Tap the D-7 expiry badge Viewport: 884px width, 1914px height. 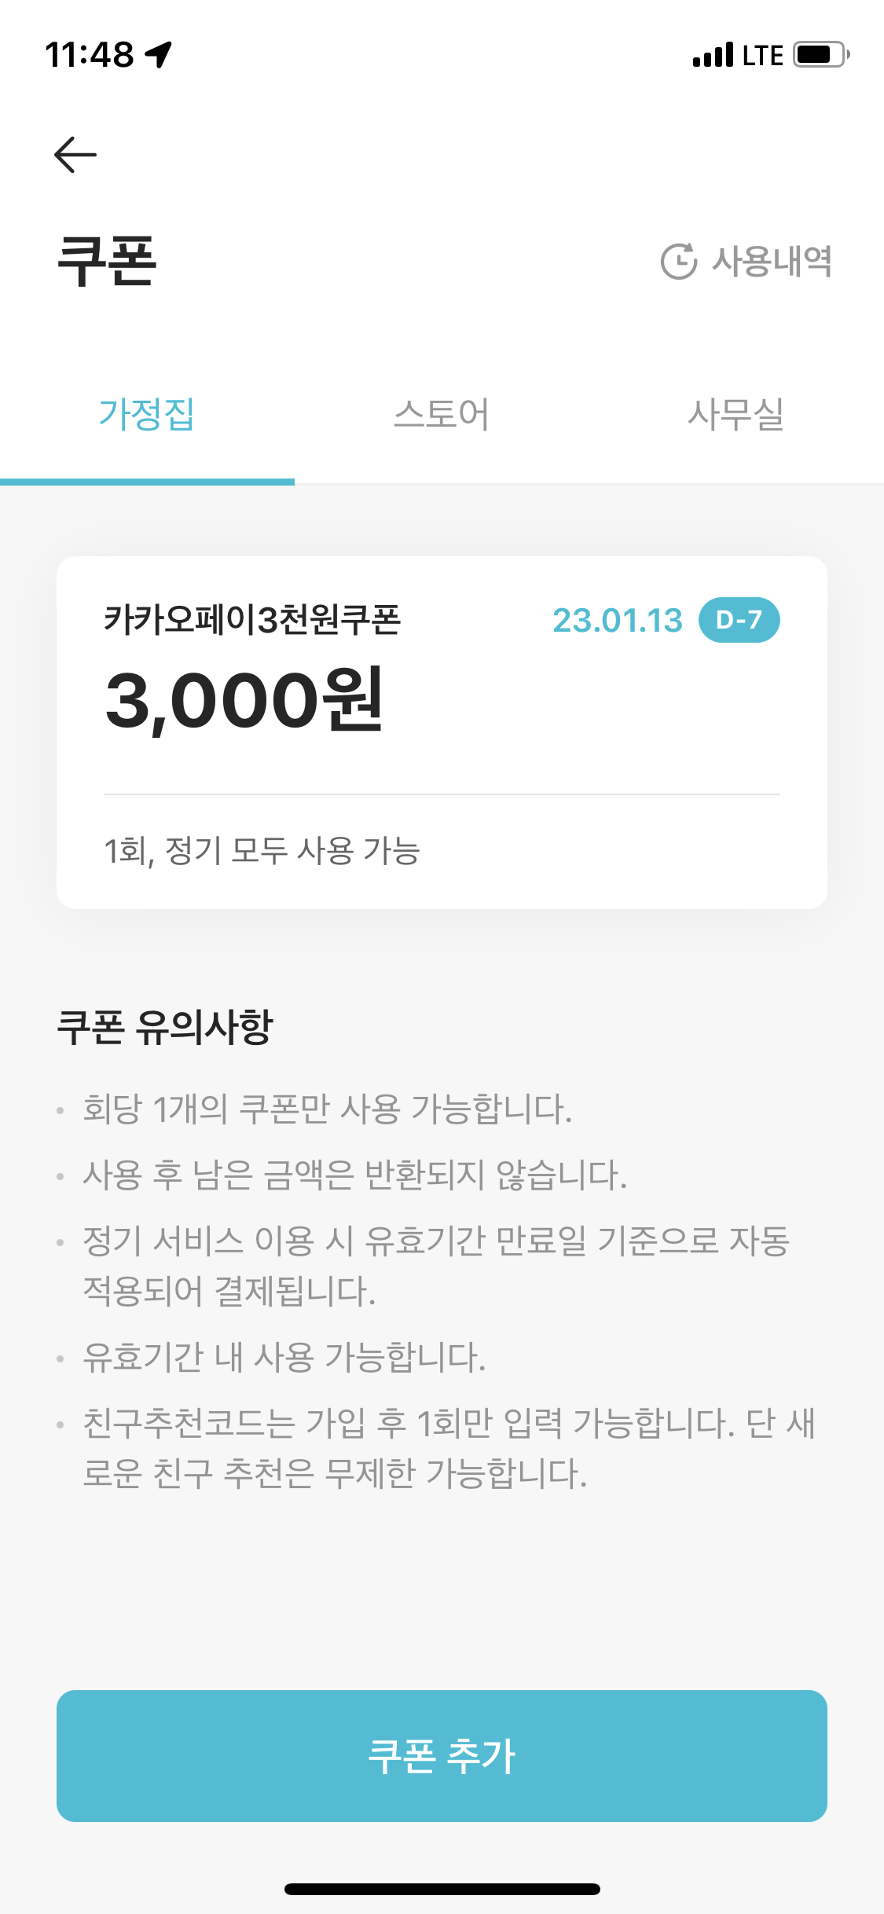(739, 620)
